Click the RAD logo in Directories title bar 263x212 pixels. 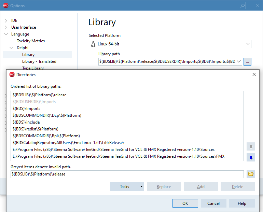click(12, 74)
